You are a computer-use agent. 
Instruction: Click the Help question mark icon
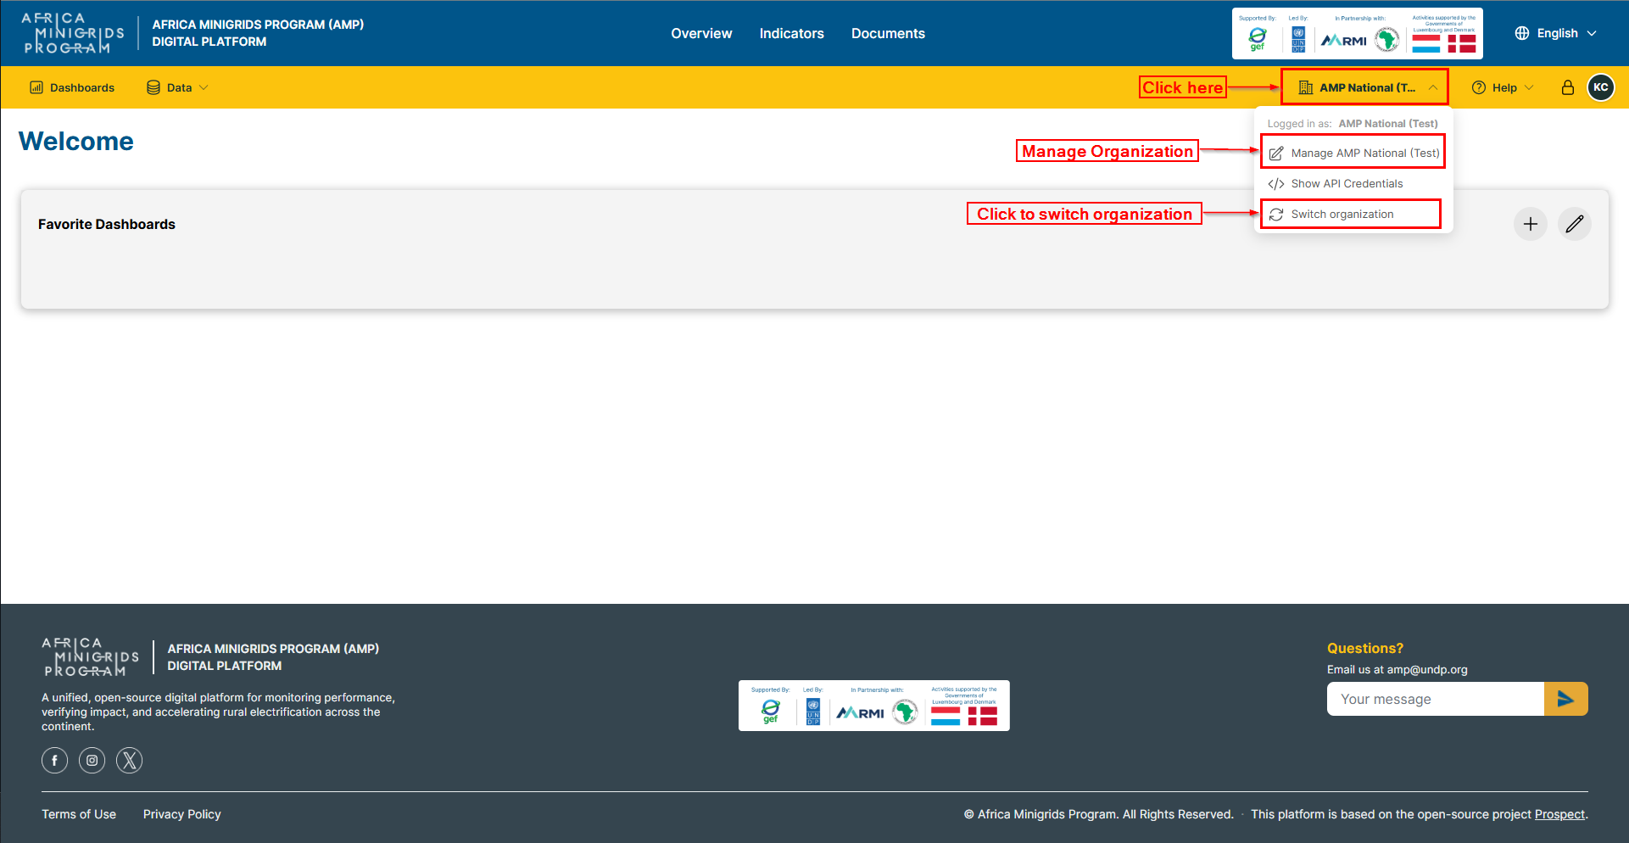click(1479, 87)
